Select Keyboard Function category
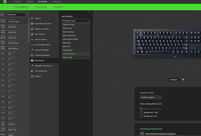Viewport: 201px width, 136px height. (x=44, y=24)
